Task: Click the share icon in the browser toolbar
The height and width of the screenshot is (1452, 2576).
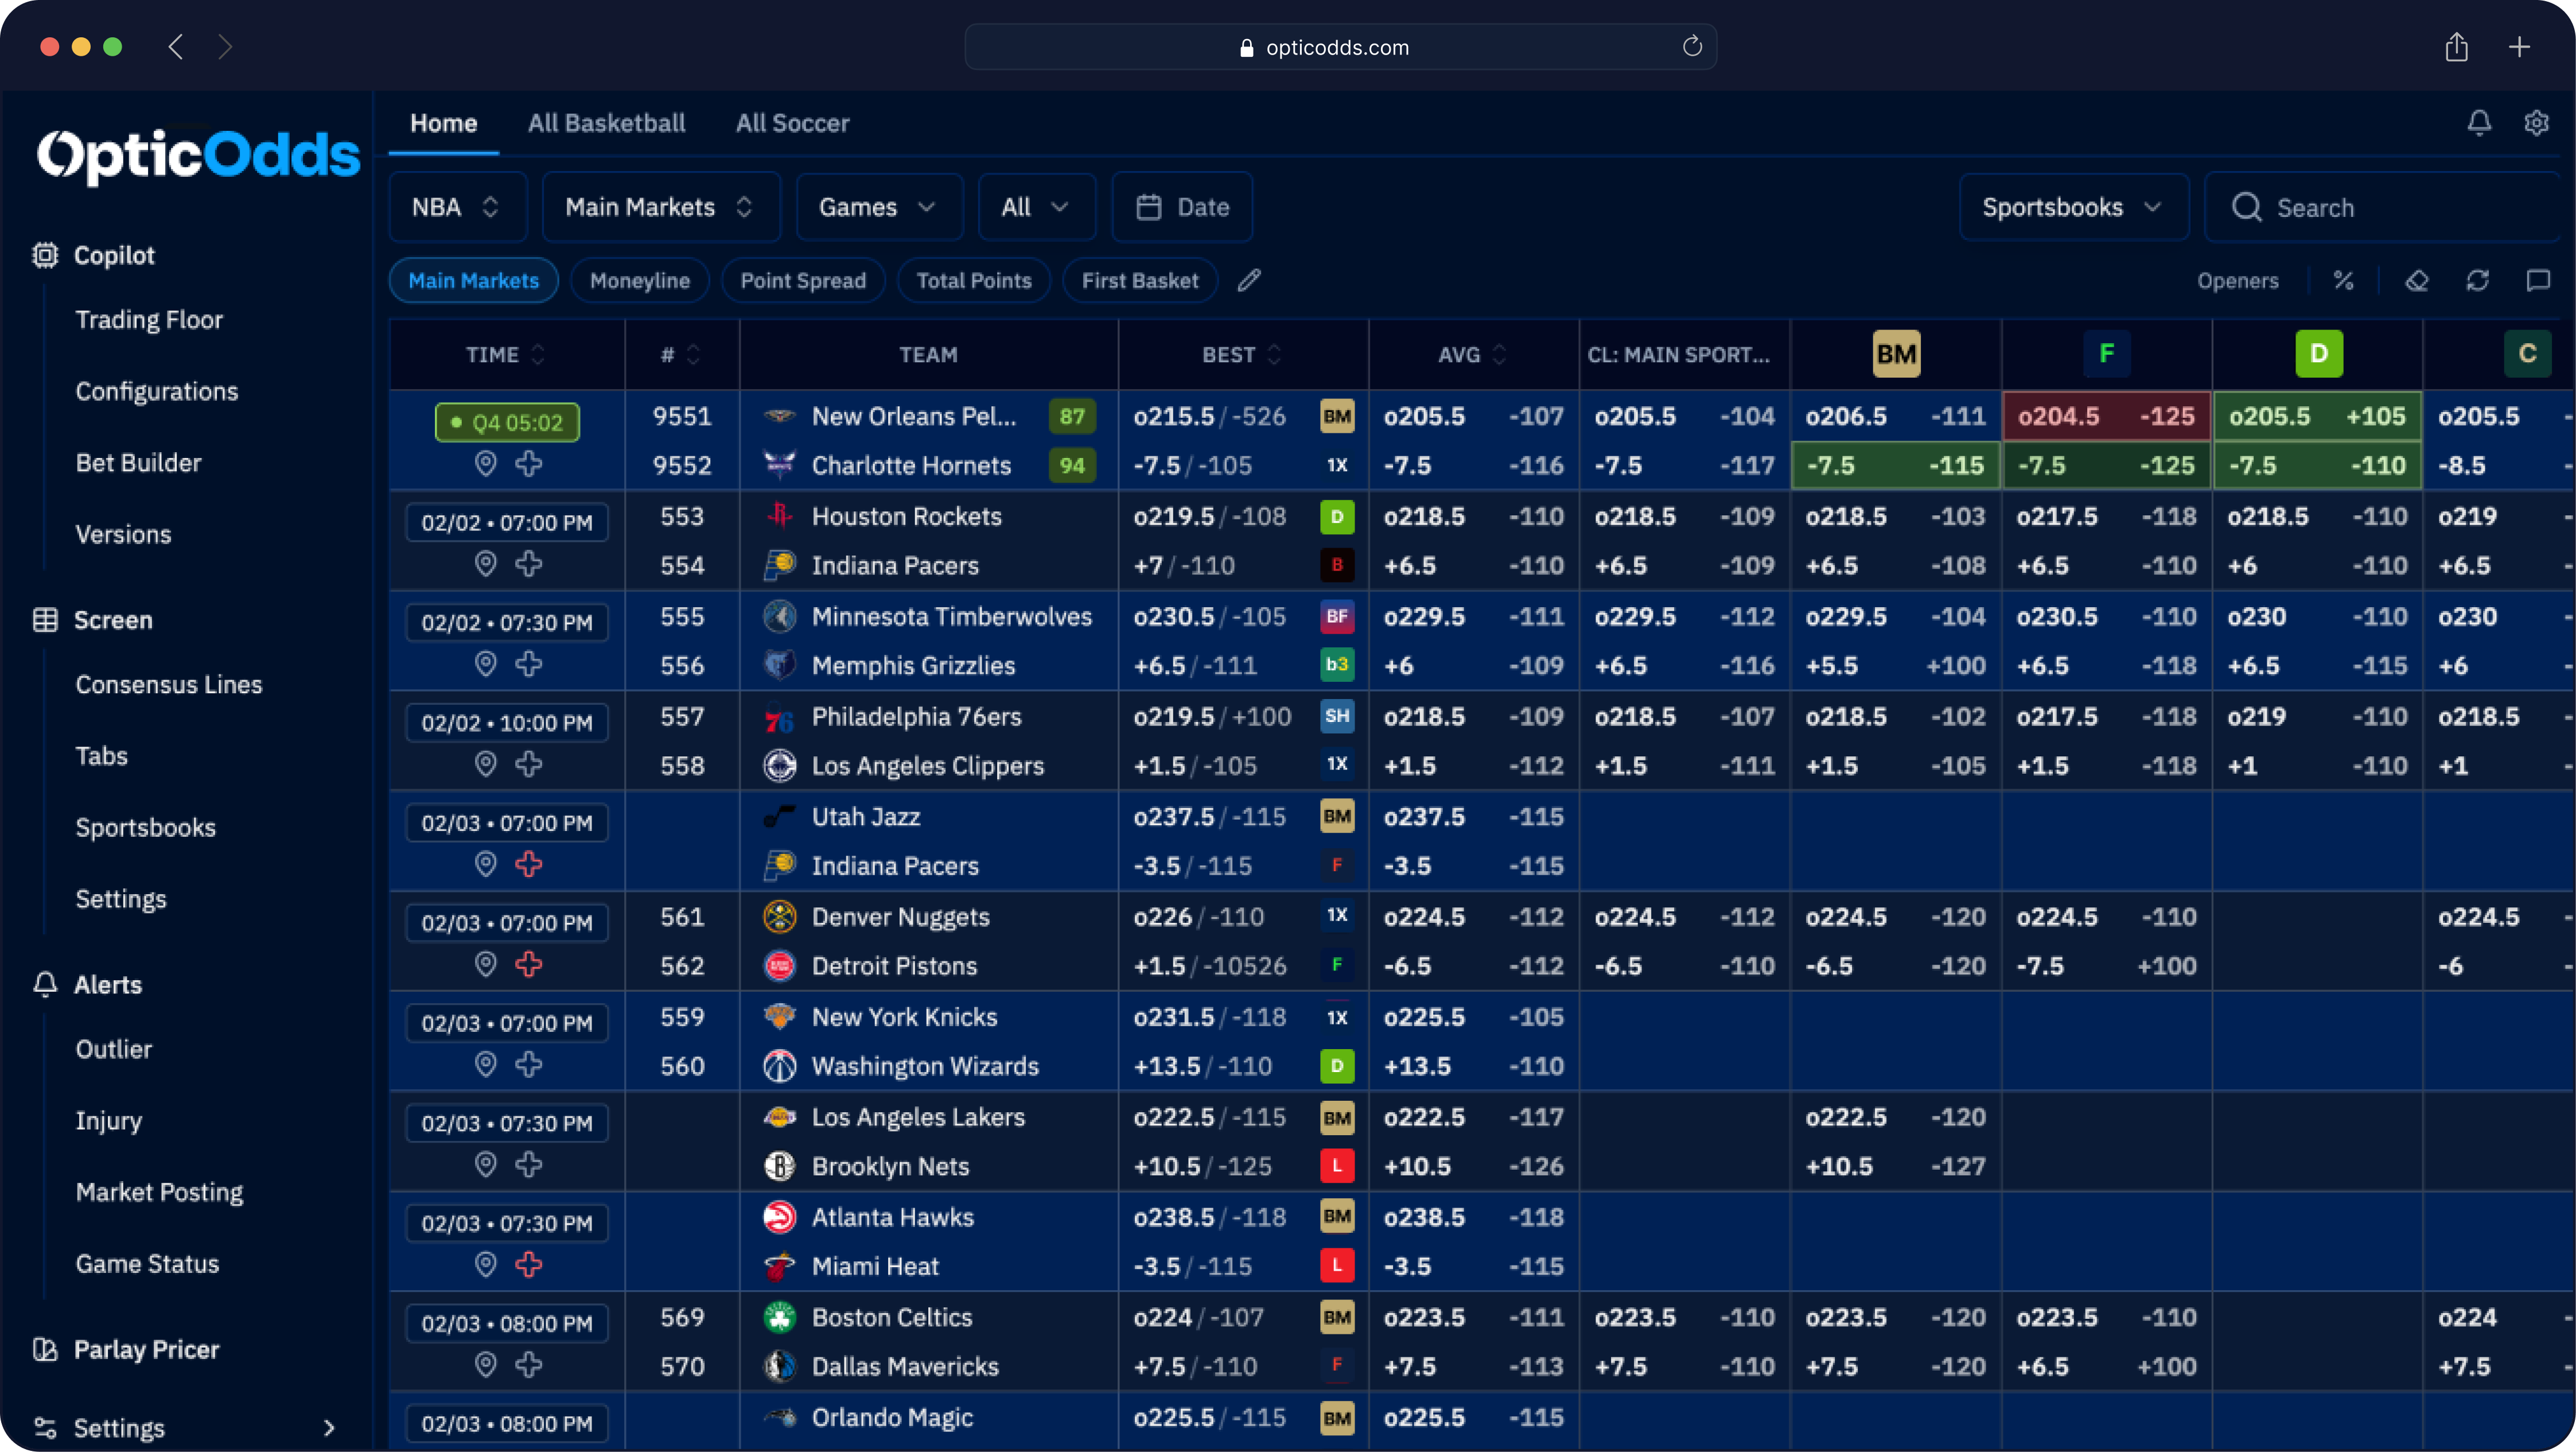Action: click(x=2457, y=46)
